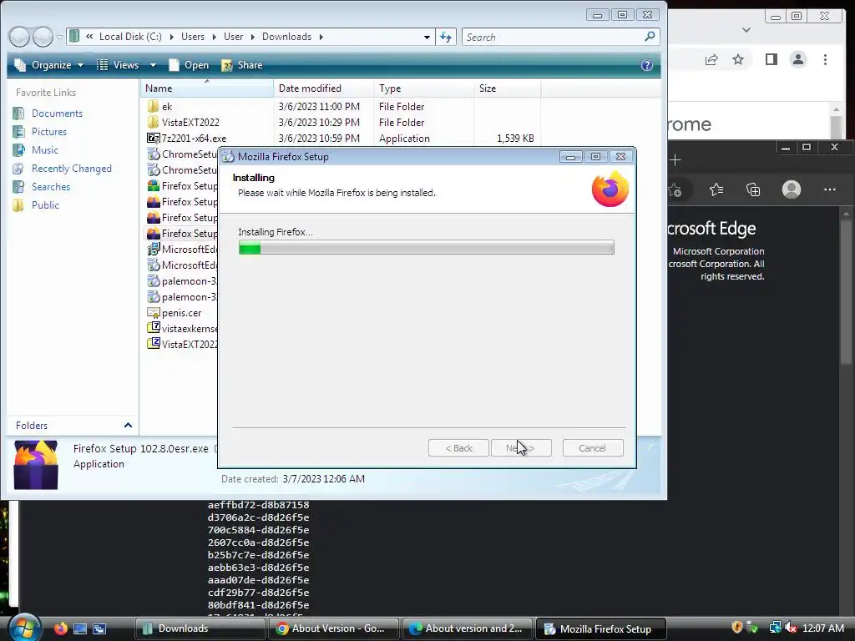This screenshot has height=641, width=855.
Task: Open Edge favorites star icon
Action: pyautogui.click(x=716, y=189)
